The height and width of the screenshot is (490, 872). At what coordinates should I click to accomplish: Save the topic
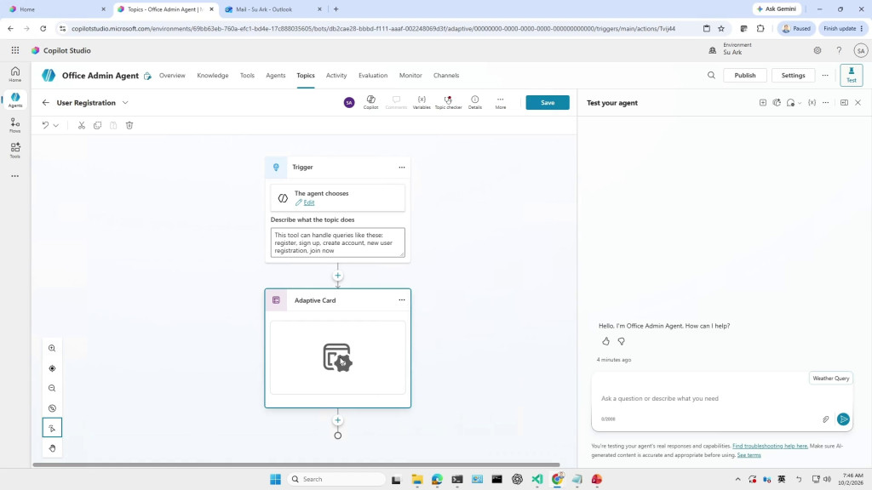[x=548, y=103]
